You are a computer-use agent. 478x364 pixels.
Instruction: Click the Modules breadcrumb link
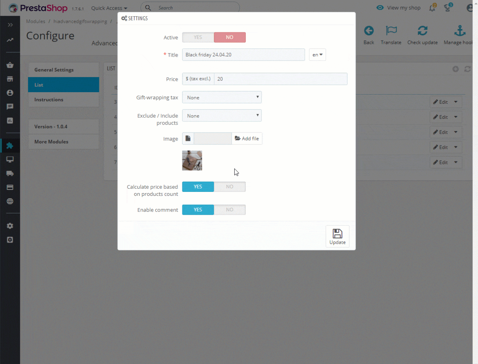click(36, 21)
